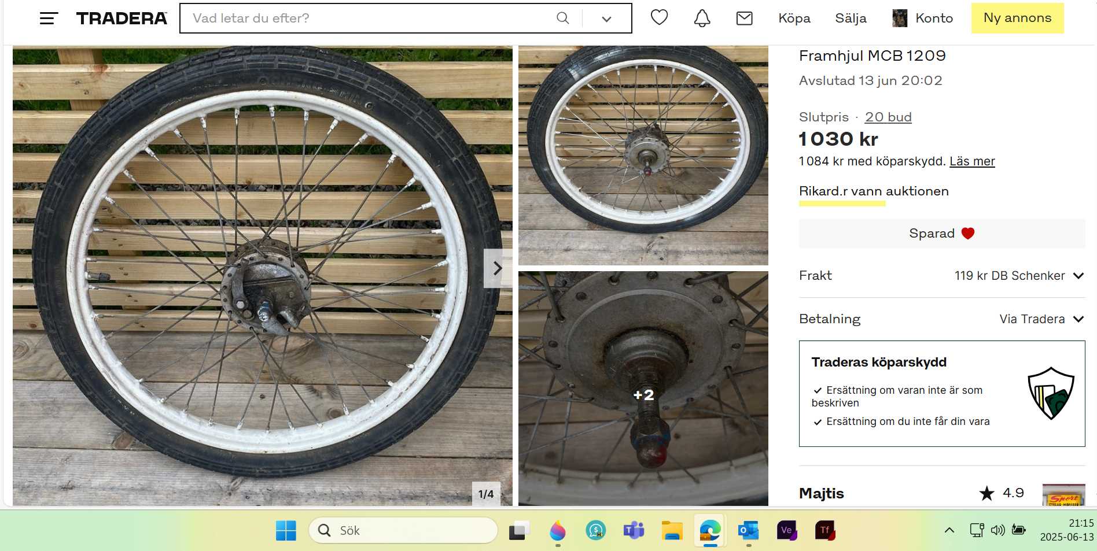The image size is (1097, 551).
Task: Click the Traderas köparskydd shield icon
Action: (x=1051, y=393)
